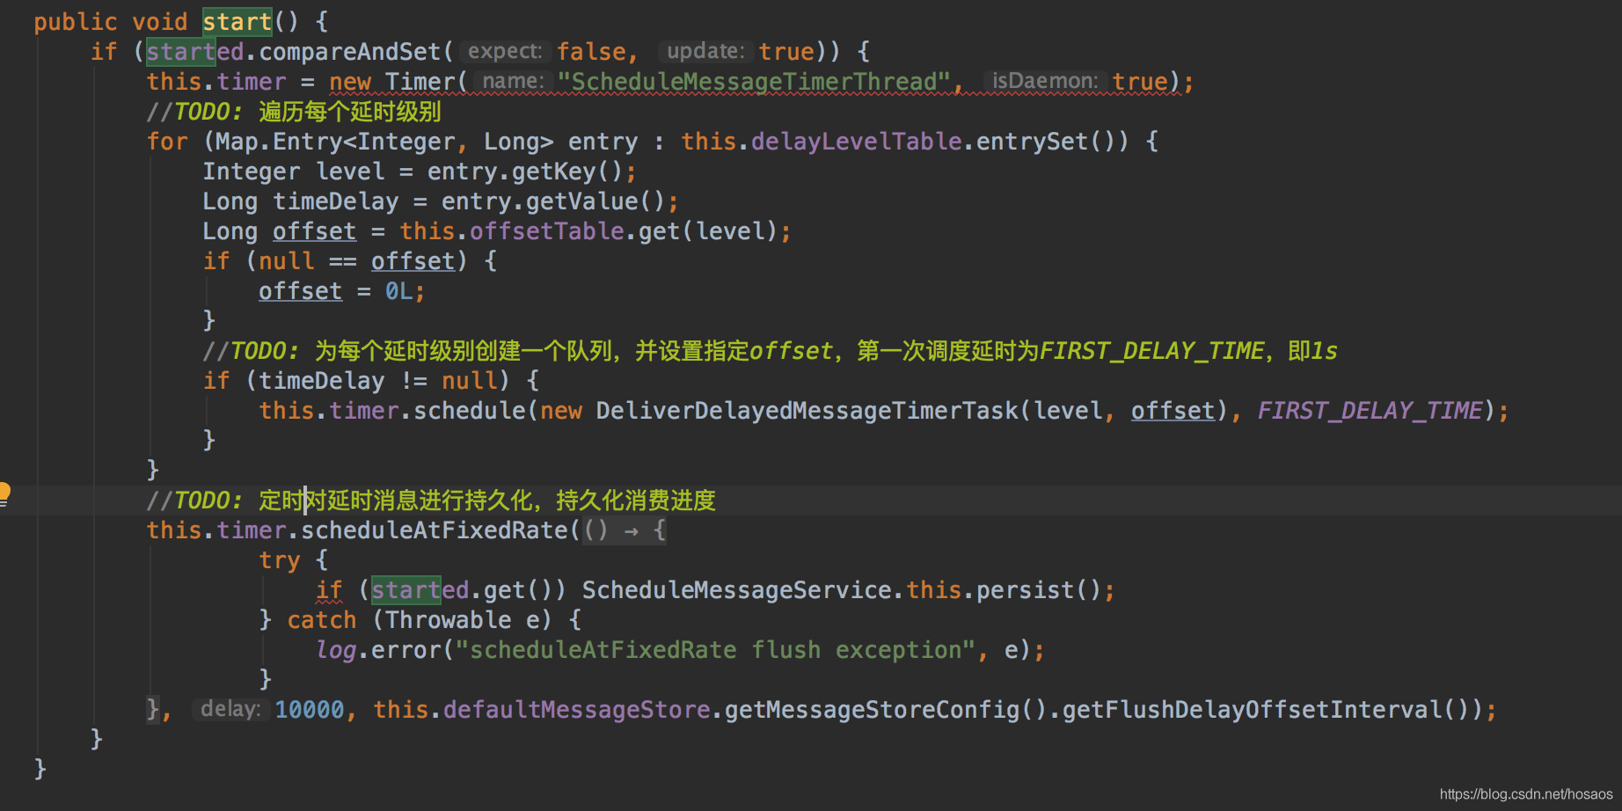Viewport: 1622px width, 811px height.
Task: Click the folded closing brace before delay hint
Action: [x=153, y=710]
